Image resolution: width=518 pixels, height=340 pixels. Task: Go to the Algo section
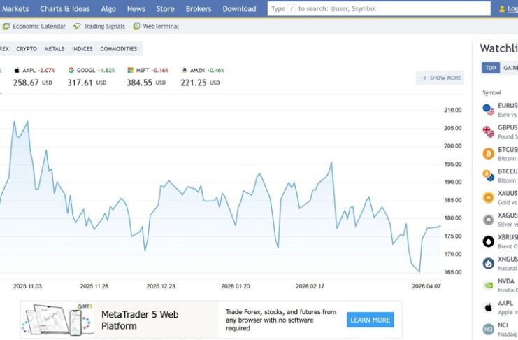click(x=108, y=9)
